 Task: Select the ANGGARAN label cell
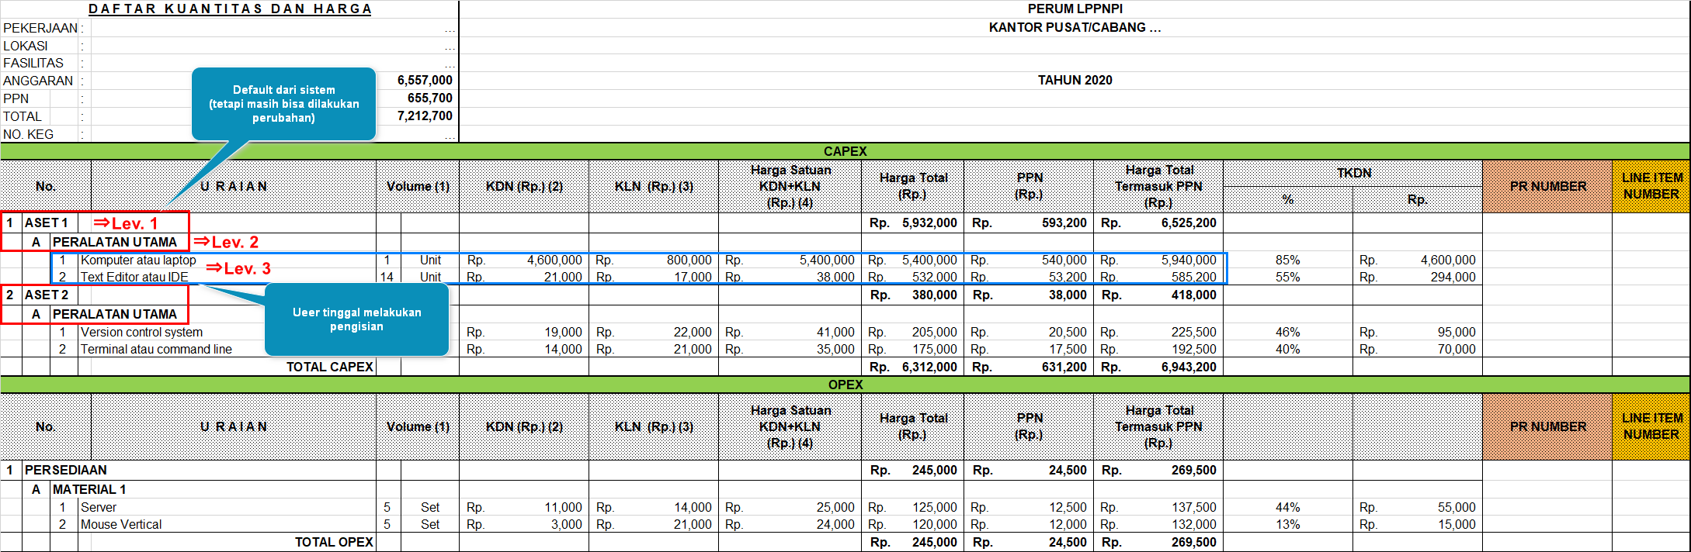pos(38,81)
